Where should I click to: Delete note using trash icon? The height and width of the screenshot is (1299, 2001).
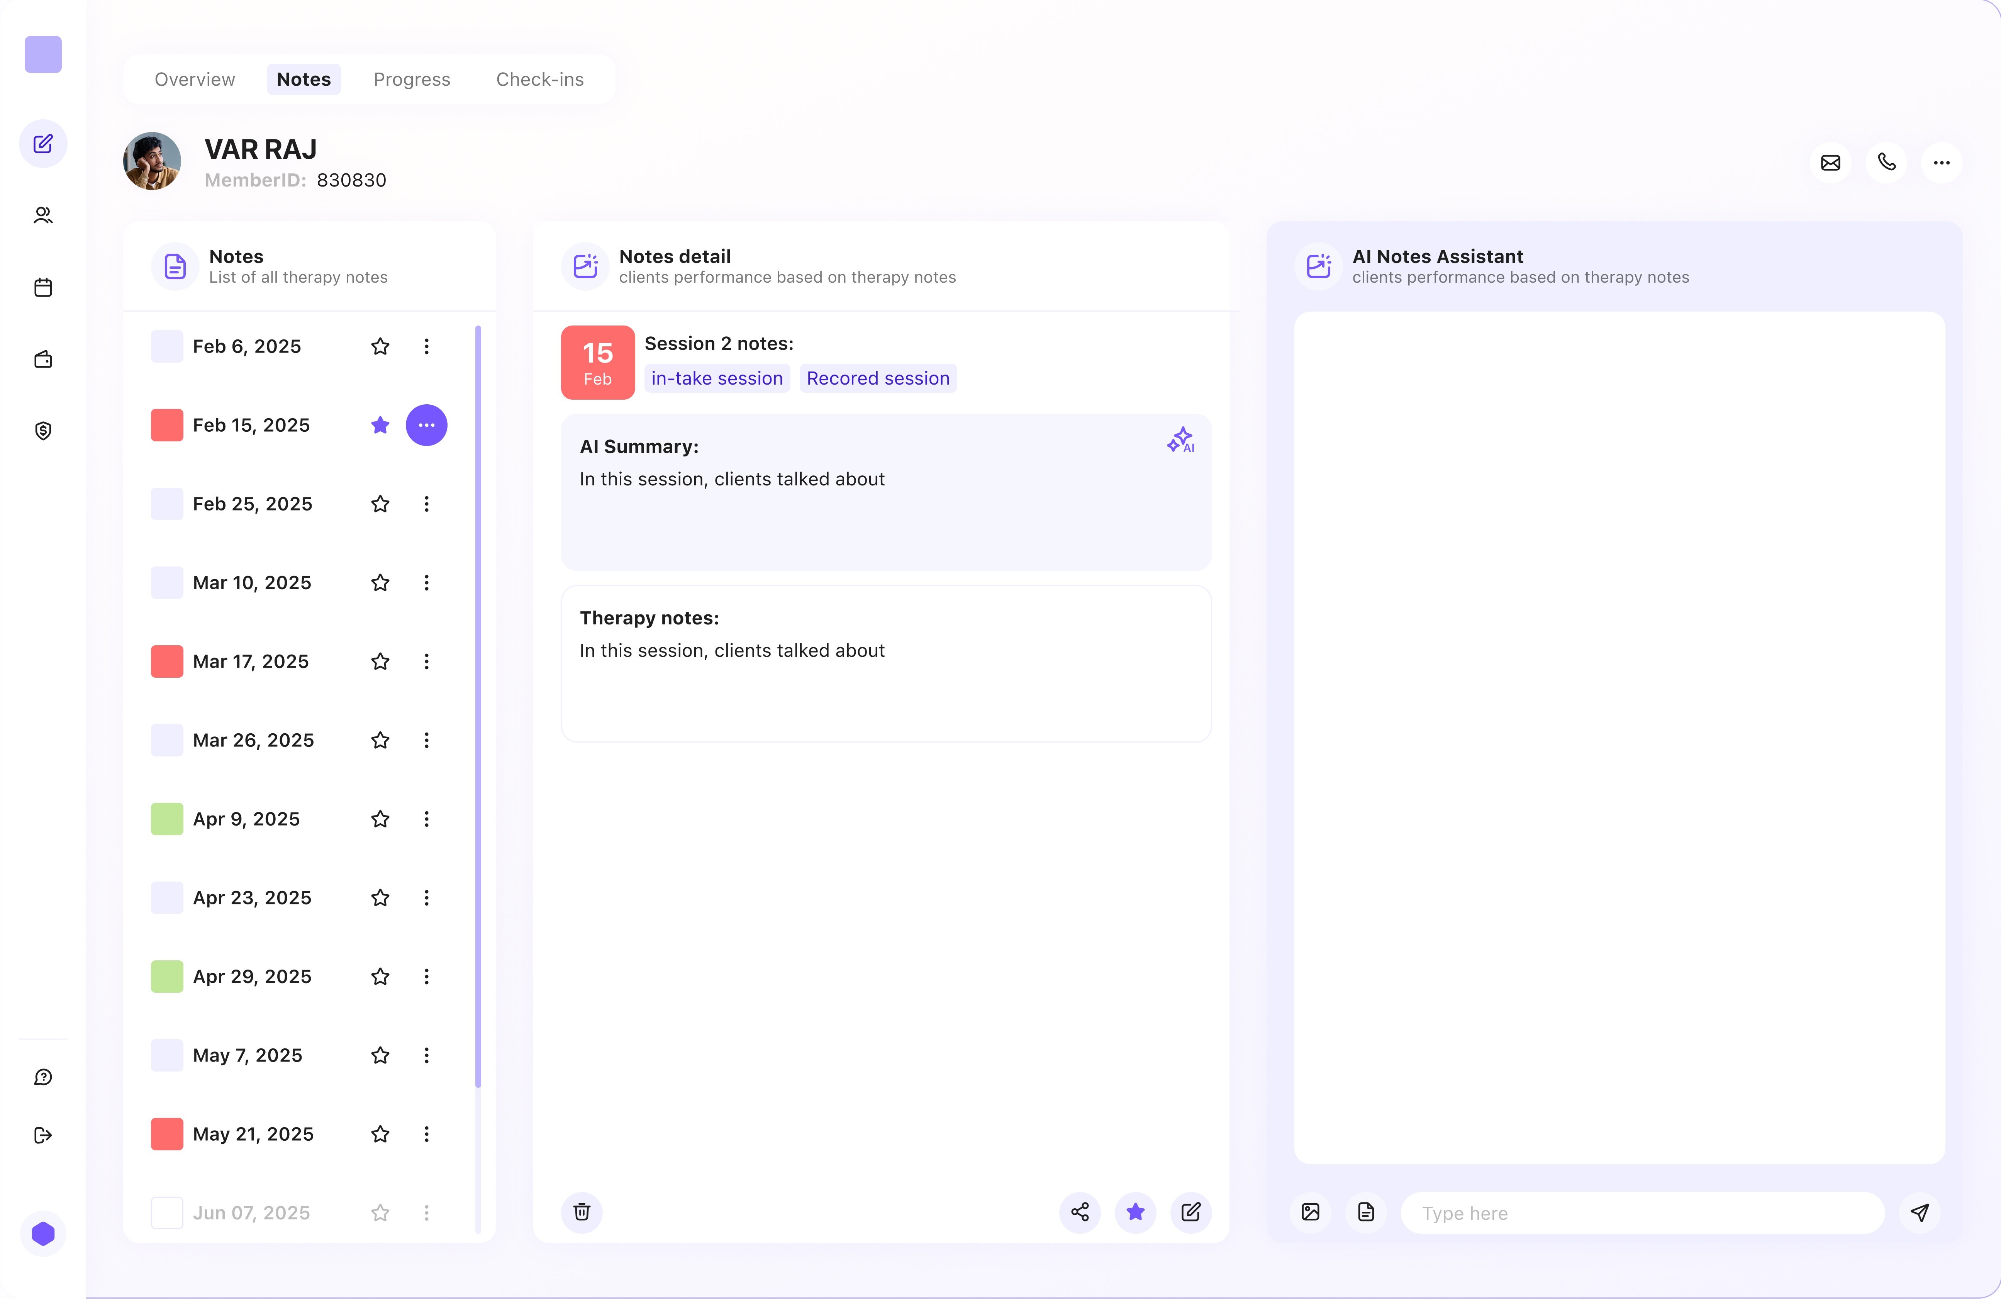click(x=582, y=1212)
